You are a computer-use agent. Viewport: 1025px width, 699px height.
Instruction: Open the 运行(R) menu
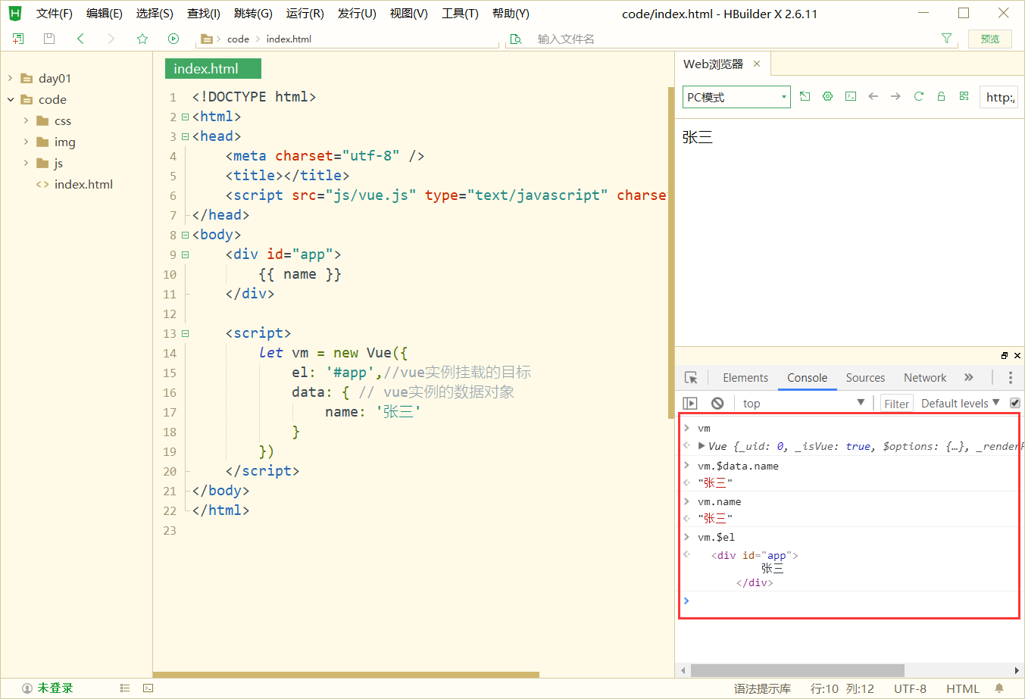(305, 14)
